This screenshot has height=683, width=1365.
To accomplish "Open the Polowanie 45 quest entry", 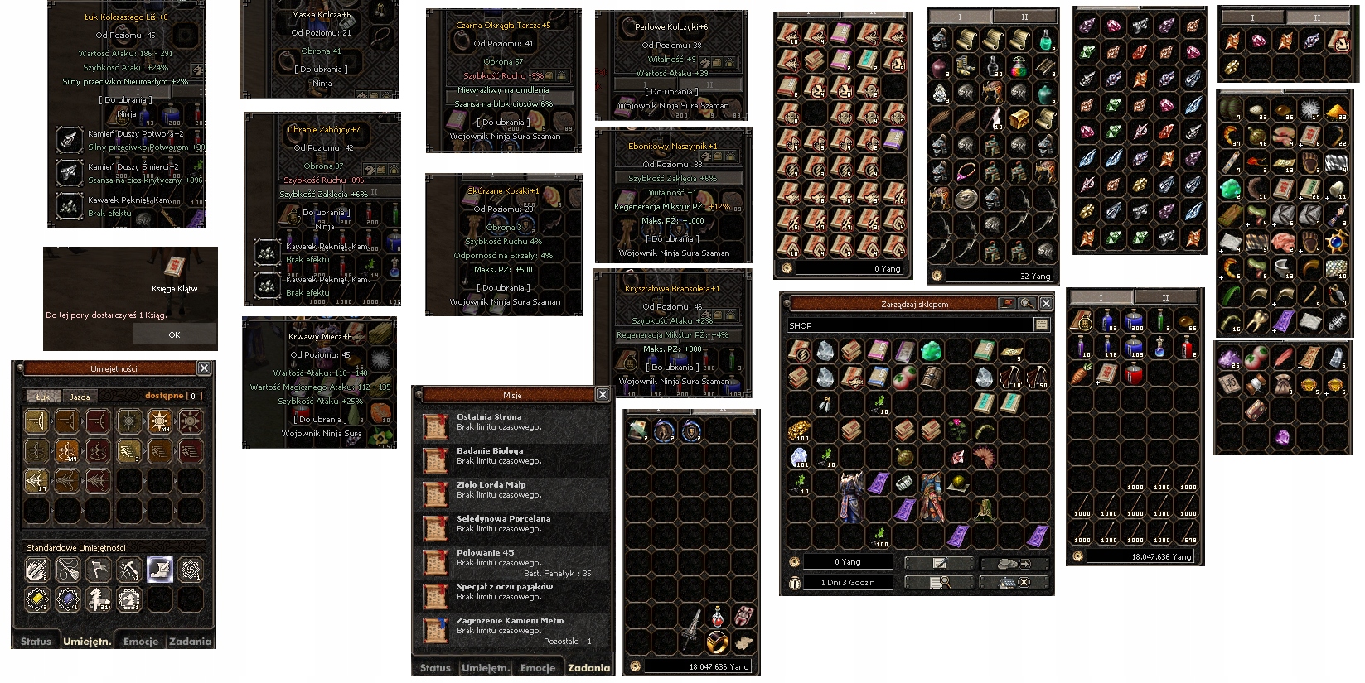I will (x=513, y=561).
